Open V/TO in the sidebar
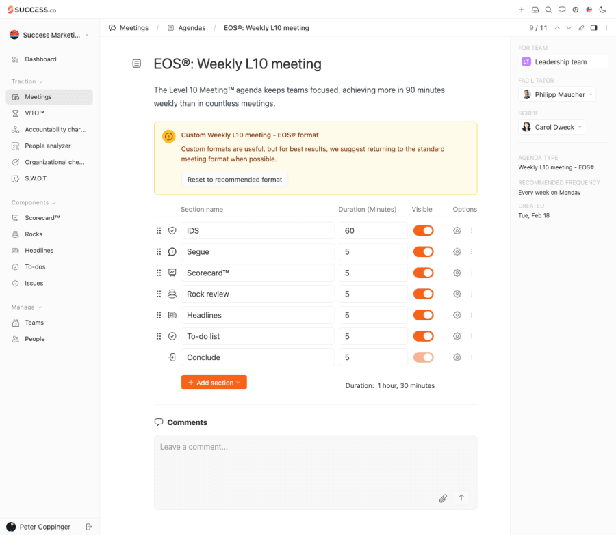This screenshot has height=535, width=616. (x=49, y=113)
